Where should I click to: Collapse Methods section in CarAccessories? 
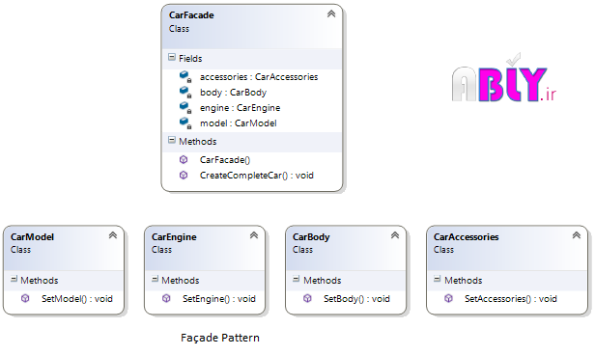point(438,279)
